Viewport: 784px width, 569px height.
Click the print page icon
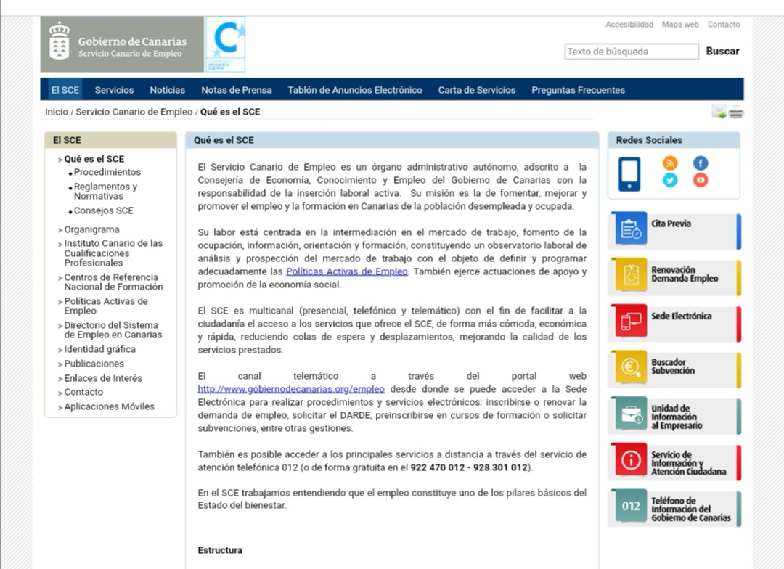pyautogui.click(x=736, y=112)
